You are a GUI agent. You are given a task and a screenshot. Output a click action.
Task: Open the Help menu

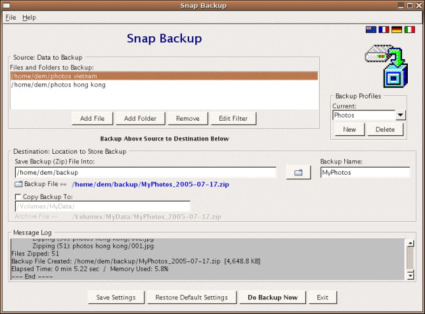coord(29,17)
